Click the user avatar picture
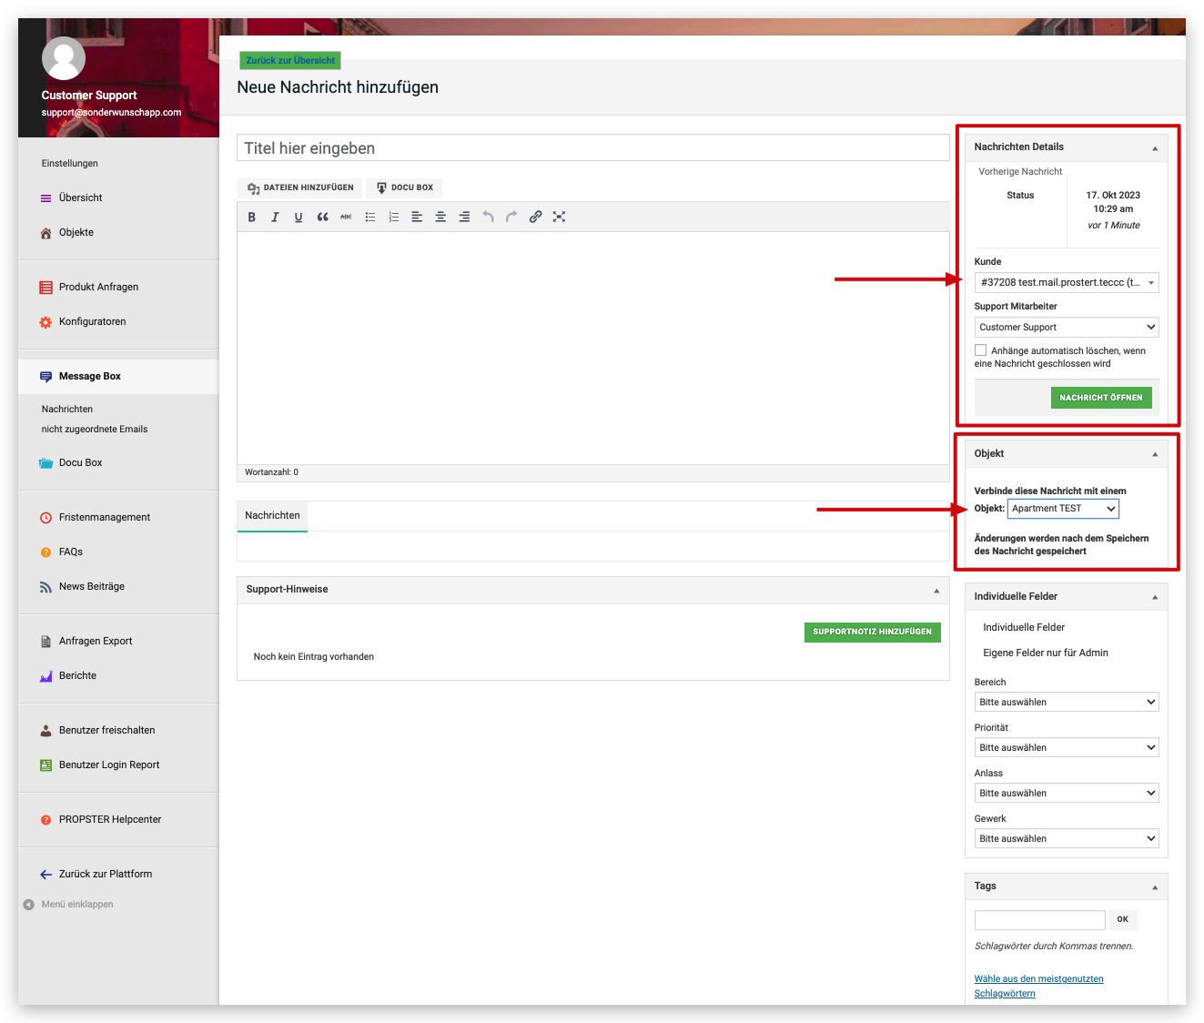Image resolution: width=1204 pixels, height=1023 pixels. pos(64,59)
